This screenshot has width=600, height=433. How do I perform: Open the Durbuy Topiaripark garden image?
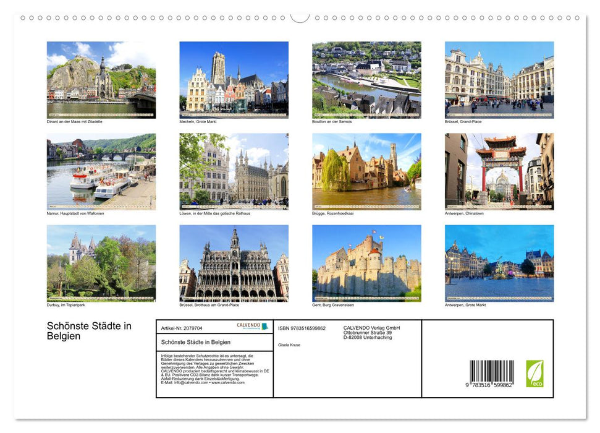101,260
